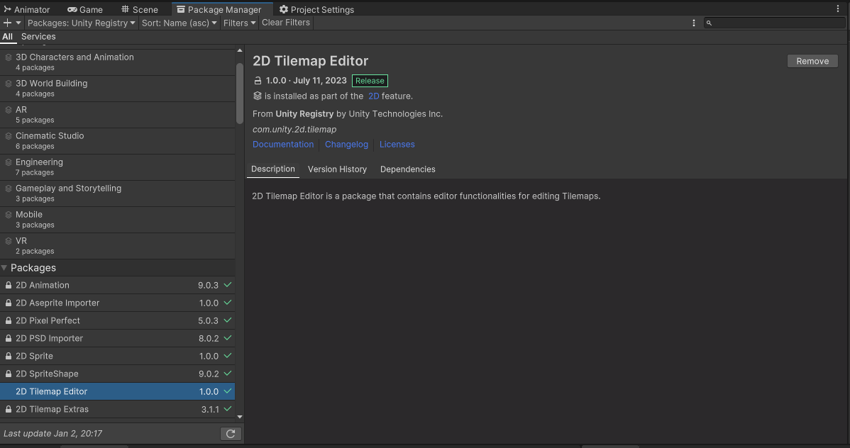Open the Filters dropdown
The height and width of the screenshot is (448, 850).
239,23
